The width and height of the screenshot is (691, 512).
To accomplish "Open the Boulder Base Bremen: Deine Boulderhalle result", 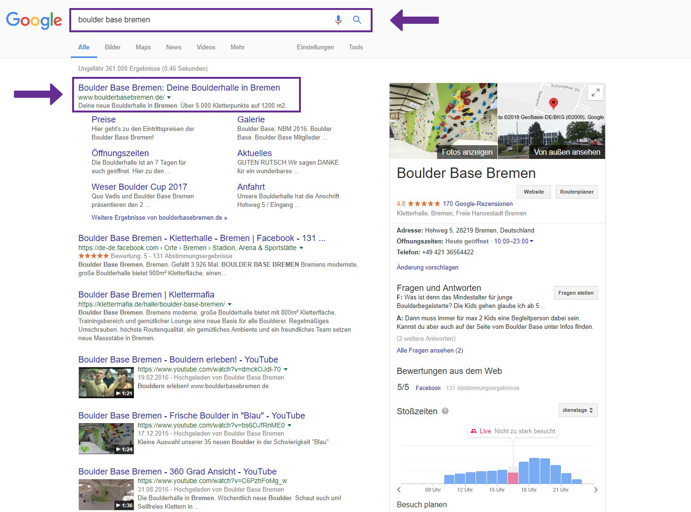I will tap(179, 88).
